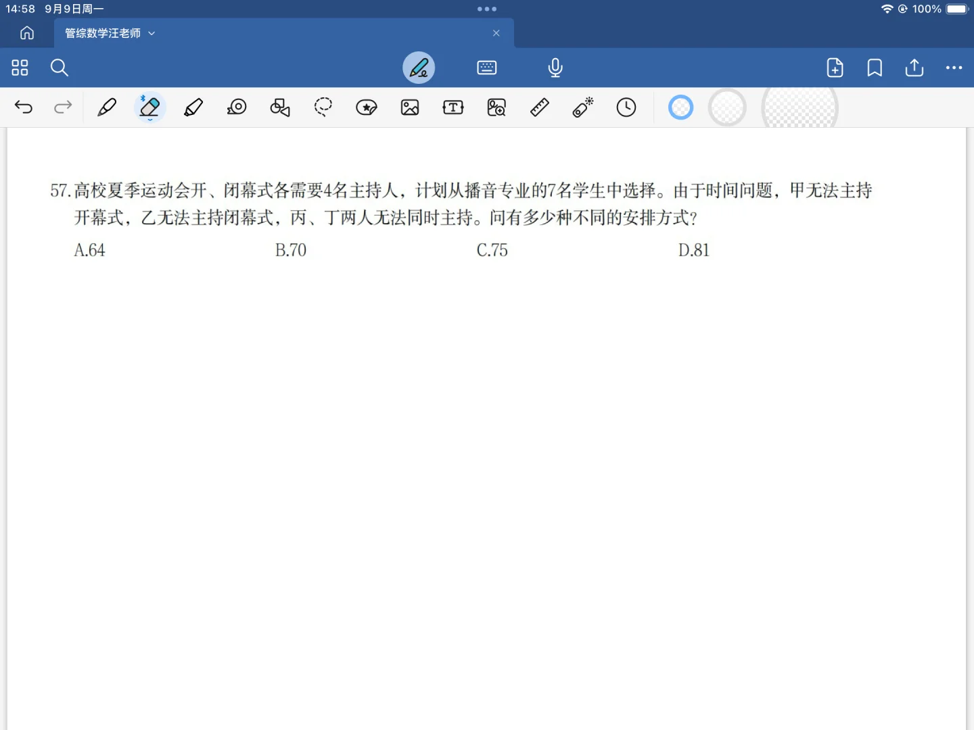The height and width of the screenshot is (730, 974).
Task: Open the thumbnail grid view
Action: pos(20,68)
